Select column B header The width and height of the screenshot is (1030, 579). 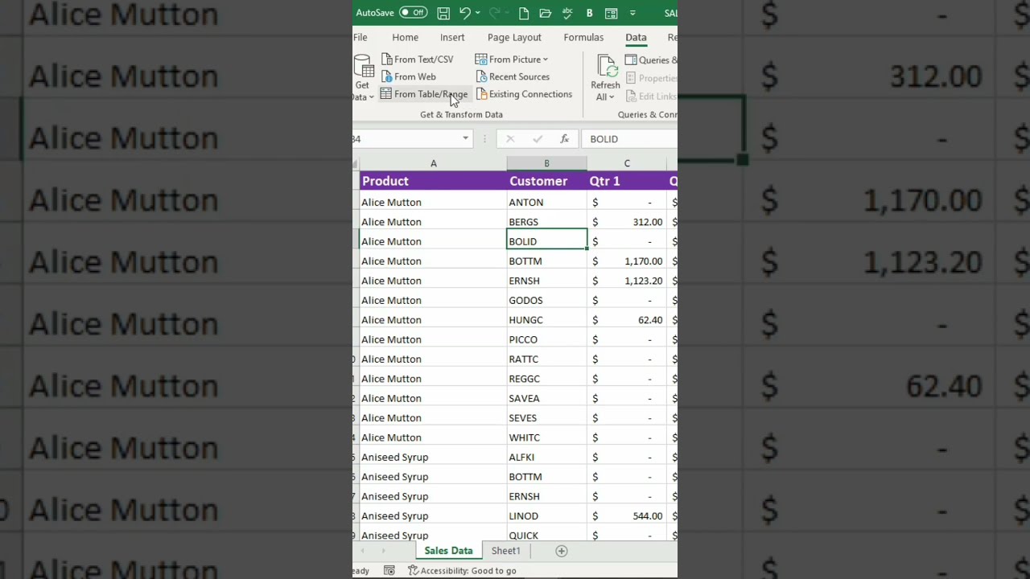pyautogui.click(x=546, y=164)
